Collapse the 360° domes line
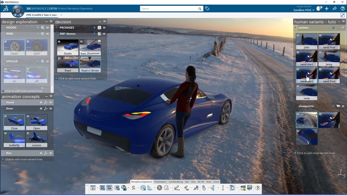This screenshot has height=195, width=347. coord(57,34)
